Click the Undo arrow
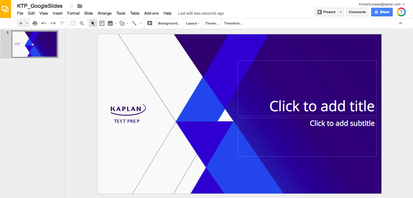This screenshot has height=198, width=413. tap(44, 23)
